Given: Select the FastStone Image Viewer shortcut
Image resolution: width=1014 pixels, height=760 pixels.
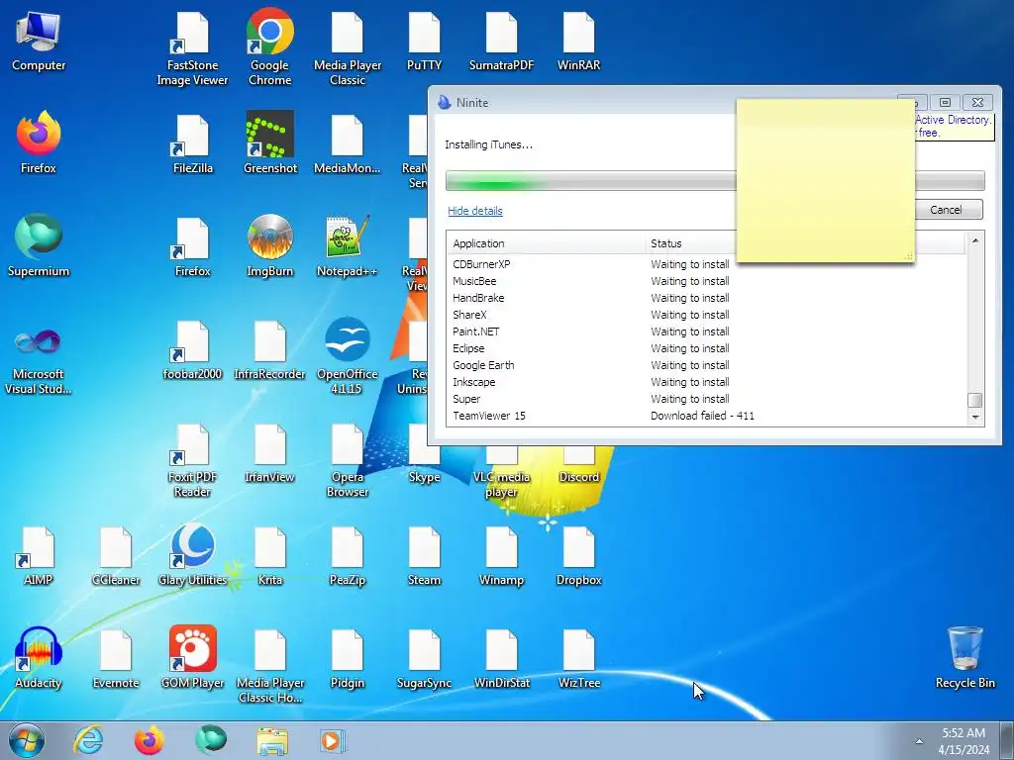Looking at the screenshot, I should pos(192,48).
